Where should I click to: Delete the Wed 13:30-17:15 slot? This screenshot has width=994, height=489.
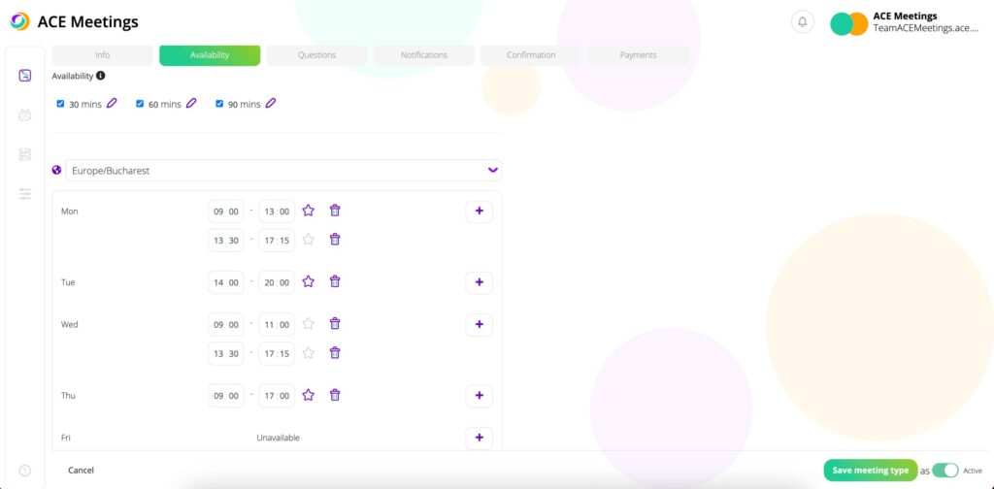[335, 353]
